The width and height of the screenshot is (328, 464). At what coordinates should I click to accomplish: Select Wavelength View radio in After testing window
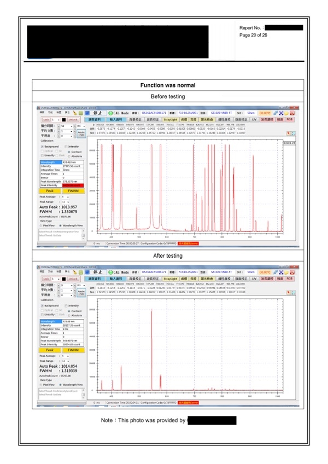pyautogui.click(x=60, y=385)
